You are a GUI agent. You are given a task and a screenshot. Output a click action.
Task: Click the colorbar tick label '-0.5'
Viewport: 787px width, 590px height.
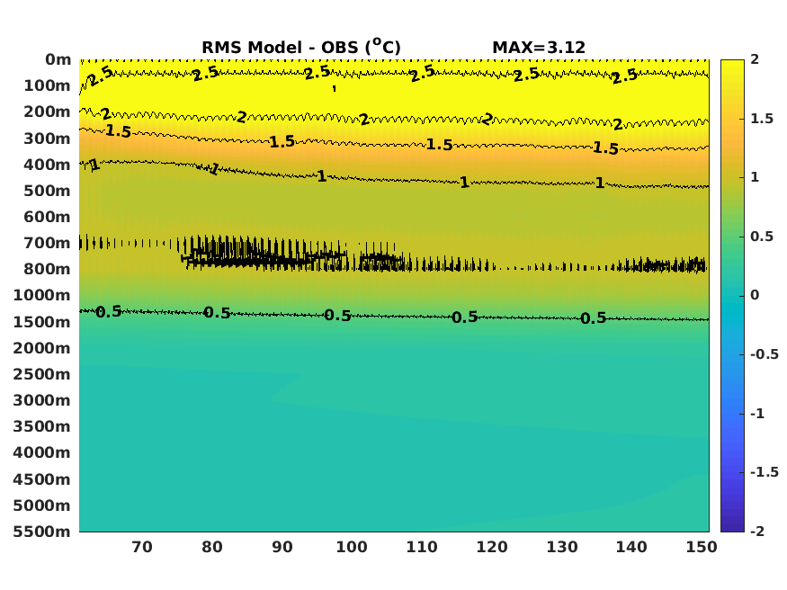tap(765, 354)
